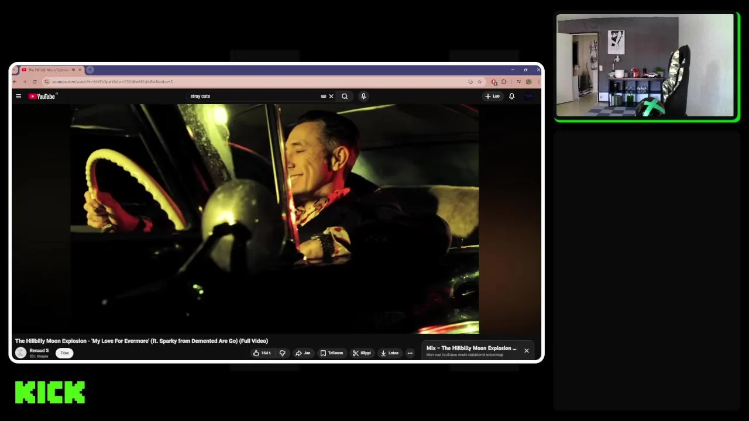This screenshot has height=421, width=749.
Task: Download the video with 'Lataa' button
Action: point(390,353)
